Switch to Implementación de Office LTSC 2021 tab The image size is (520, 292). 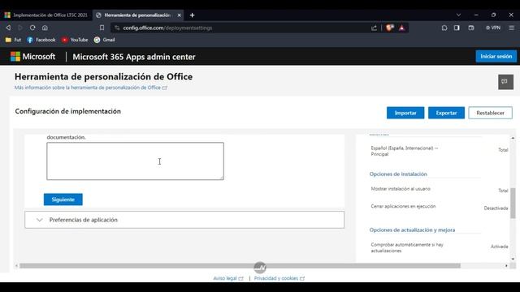(46, 15)
